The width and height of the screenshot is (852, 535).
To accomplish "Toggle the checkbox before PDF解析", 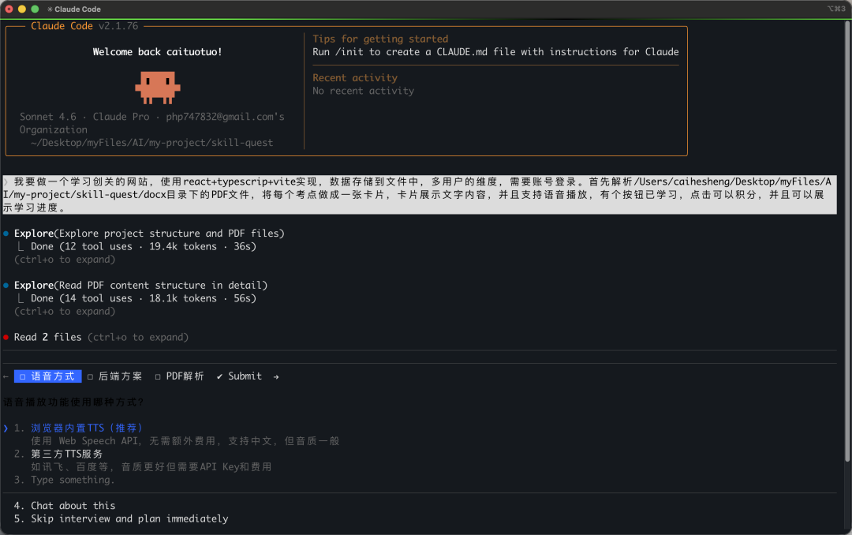I will [158, 376].
